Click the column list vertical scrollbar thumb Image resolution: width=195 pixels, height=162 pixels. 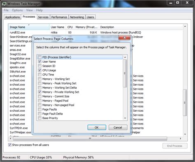(125, 73)
